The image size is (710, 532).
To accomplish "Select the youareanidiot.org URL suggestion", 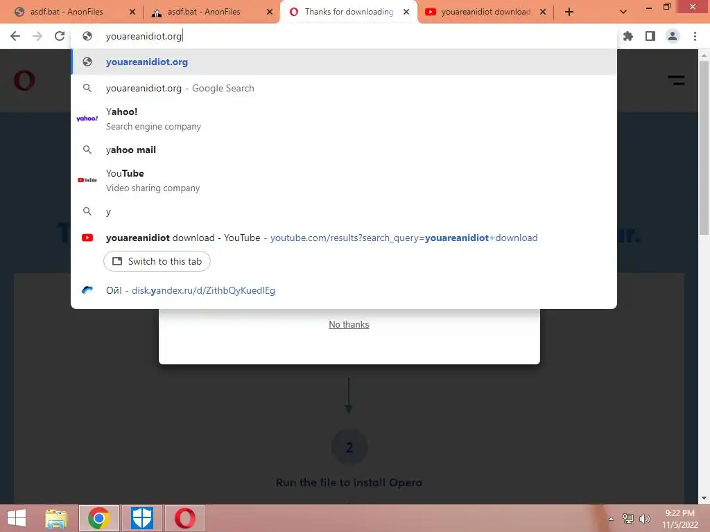I will click(344, 62).
